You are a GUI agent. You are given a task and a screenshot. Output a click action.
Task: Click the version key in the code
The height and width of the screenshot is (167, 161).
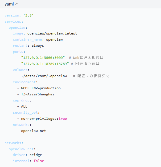coord(12,15)
